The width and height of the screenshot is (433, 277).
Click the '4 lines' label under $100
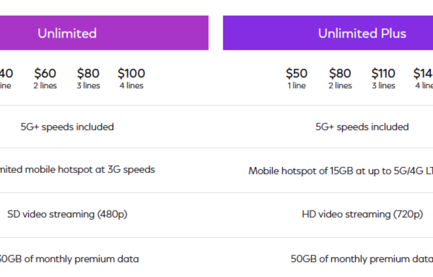tap(131, 86)
